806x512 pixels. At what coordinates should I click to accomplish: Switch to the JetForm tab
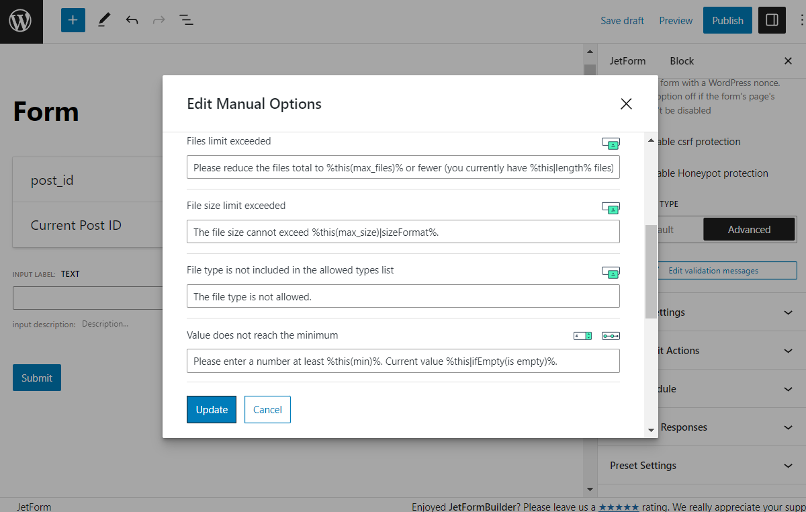[627, 61]
